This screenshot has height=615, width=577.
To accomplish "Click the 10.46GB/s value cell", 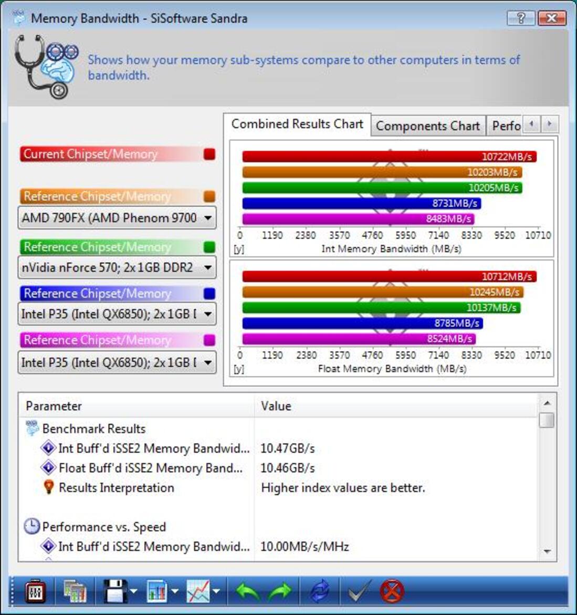I will (x=288, y=468).
